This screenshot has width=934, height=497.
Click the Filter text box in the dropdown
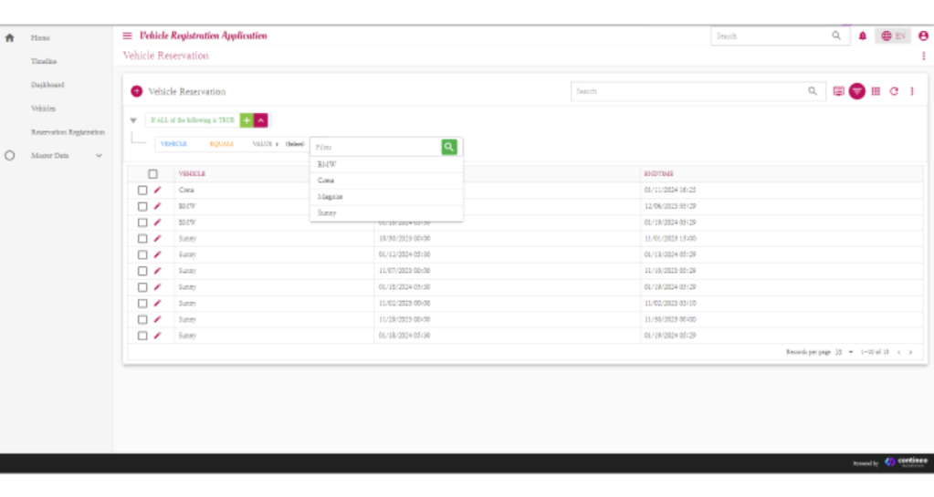(376, 147)
